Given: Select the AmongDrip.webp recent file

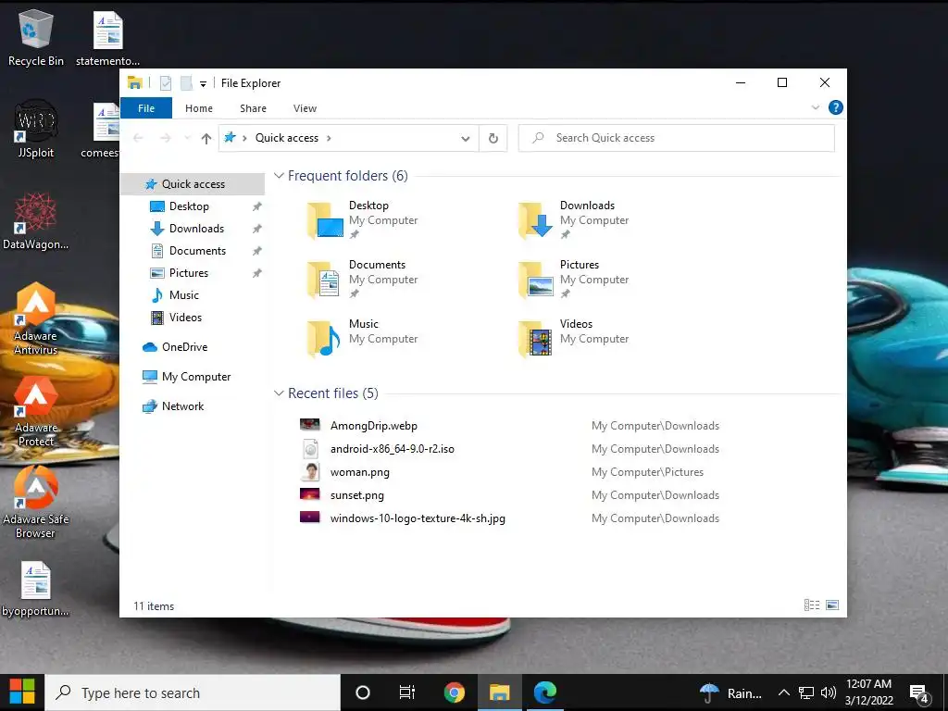Looking at the screenshot, I should click(x=373, y=426).
